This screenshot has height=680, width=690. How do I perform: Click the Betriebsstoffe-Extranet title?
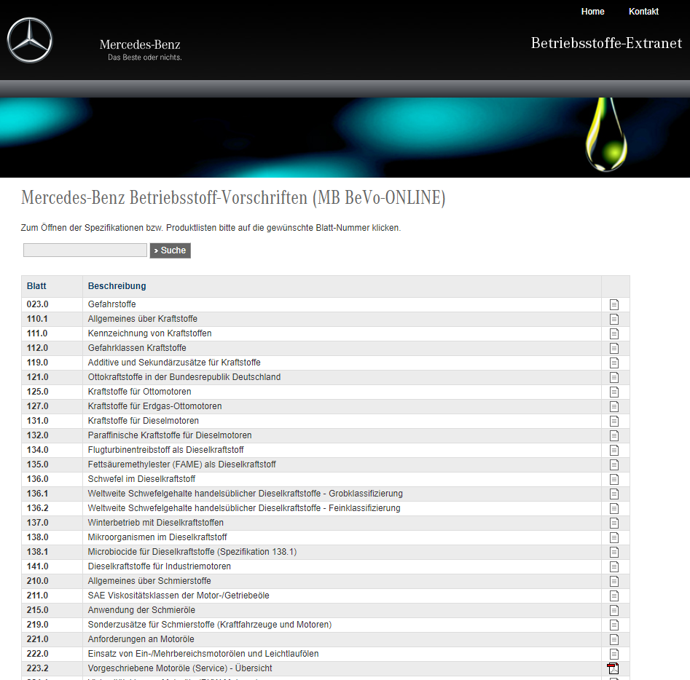point(606,43)
